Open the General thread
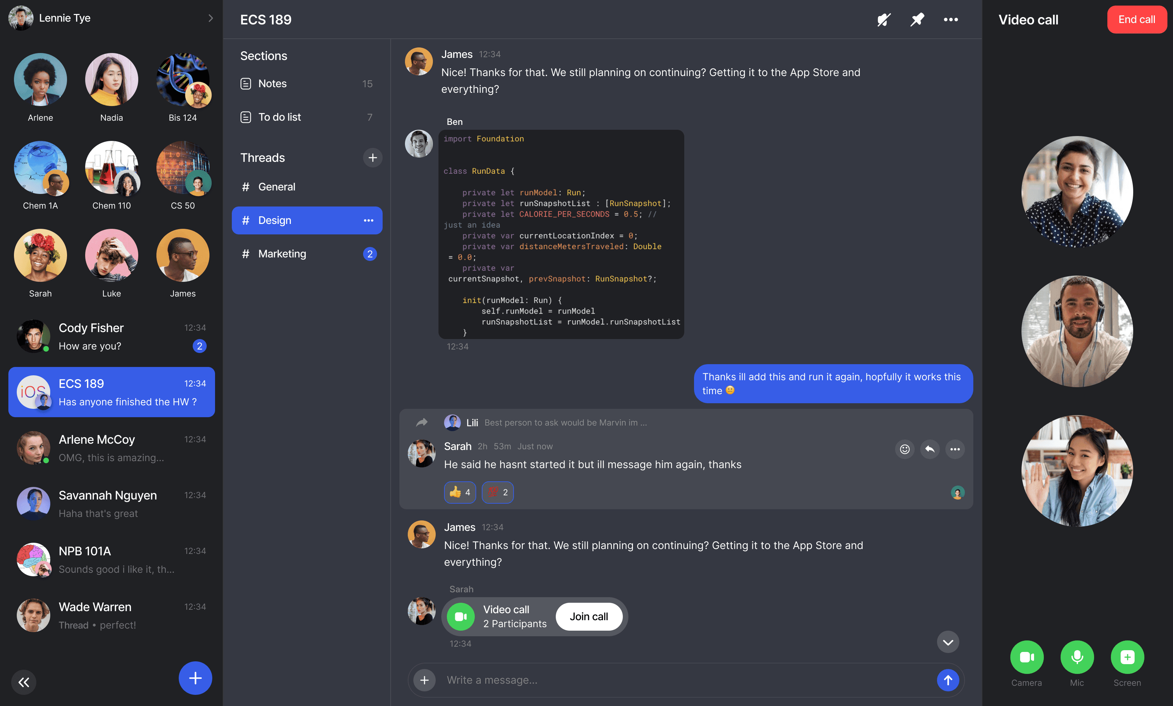Image resolution: width=1173 pixels, height=706 pixels. click(276, 187)
